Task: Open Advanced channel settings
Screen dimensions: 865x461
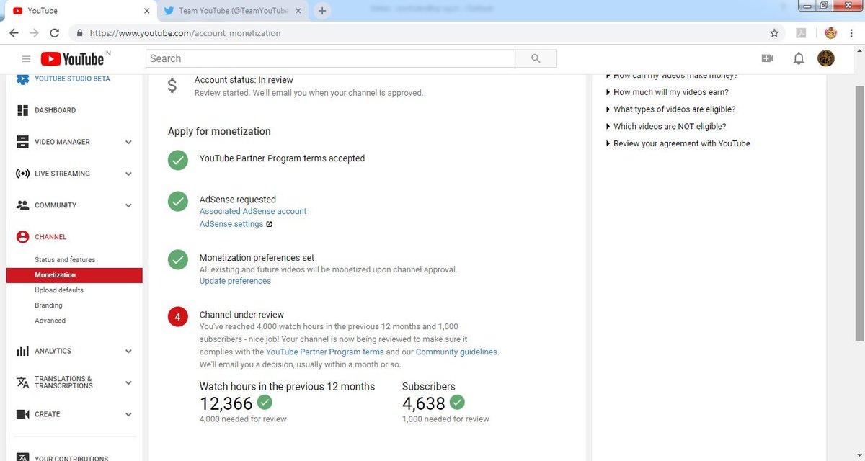Action: (50, 321)
